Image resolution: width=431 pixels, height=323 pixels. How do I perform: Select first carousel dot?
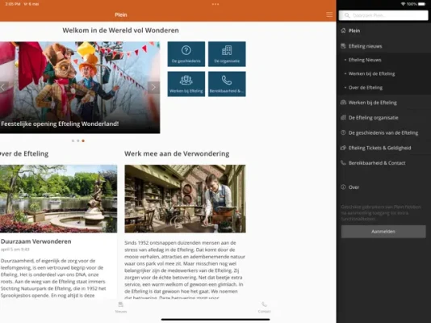point(73,141)
